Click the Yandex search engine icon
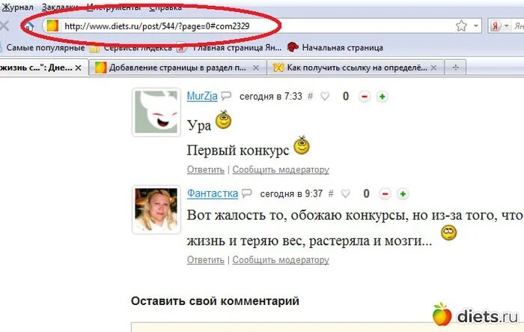The image size is (524, 332). coord(496,26)
